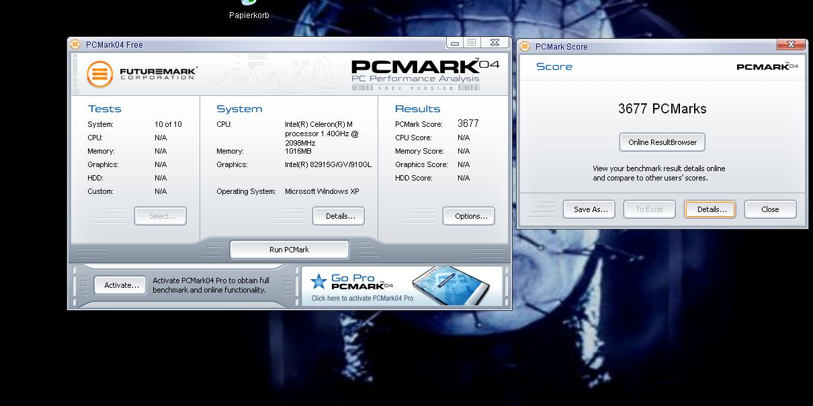
Task: Open the Papierkorb desktop icon
Action: point(249,10)
